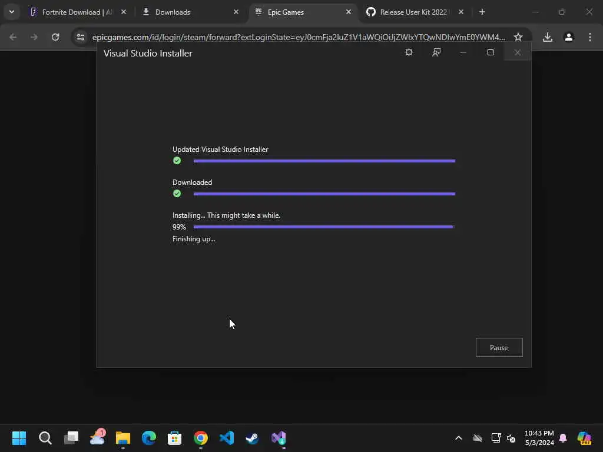Image resolution: width=603 pixels, height=452 pixels.
Task: Open the Weather widget on taskbar
Action: coord(97,437)
